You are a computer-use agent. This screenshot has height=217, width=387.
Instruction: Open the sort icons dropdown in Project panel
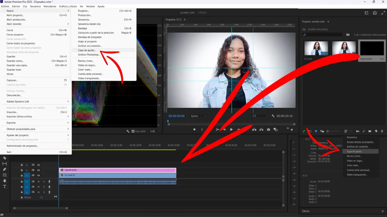(x=347, y=131)
